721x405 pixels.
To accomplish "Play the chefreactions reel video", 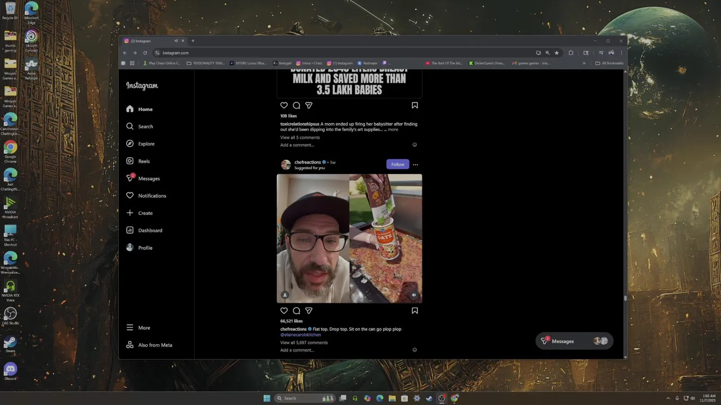I will coord(349,238).
